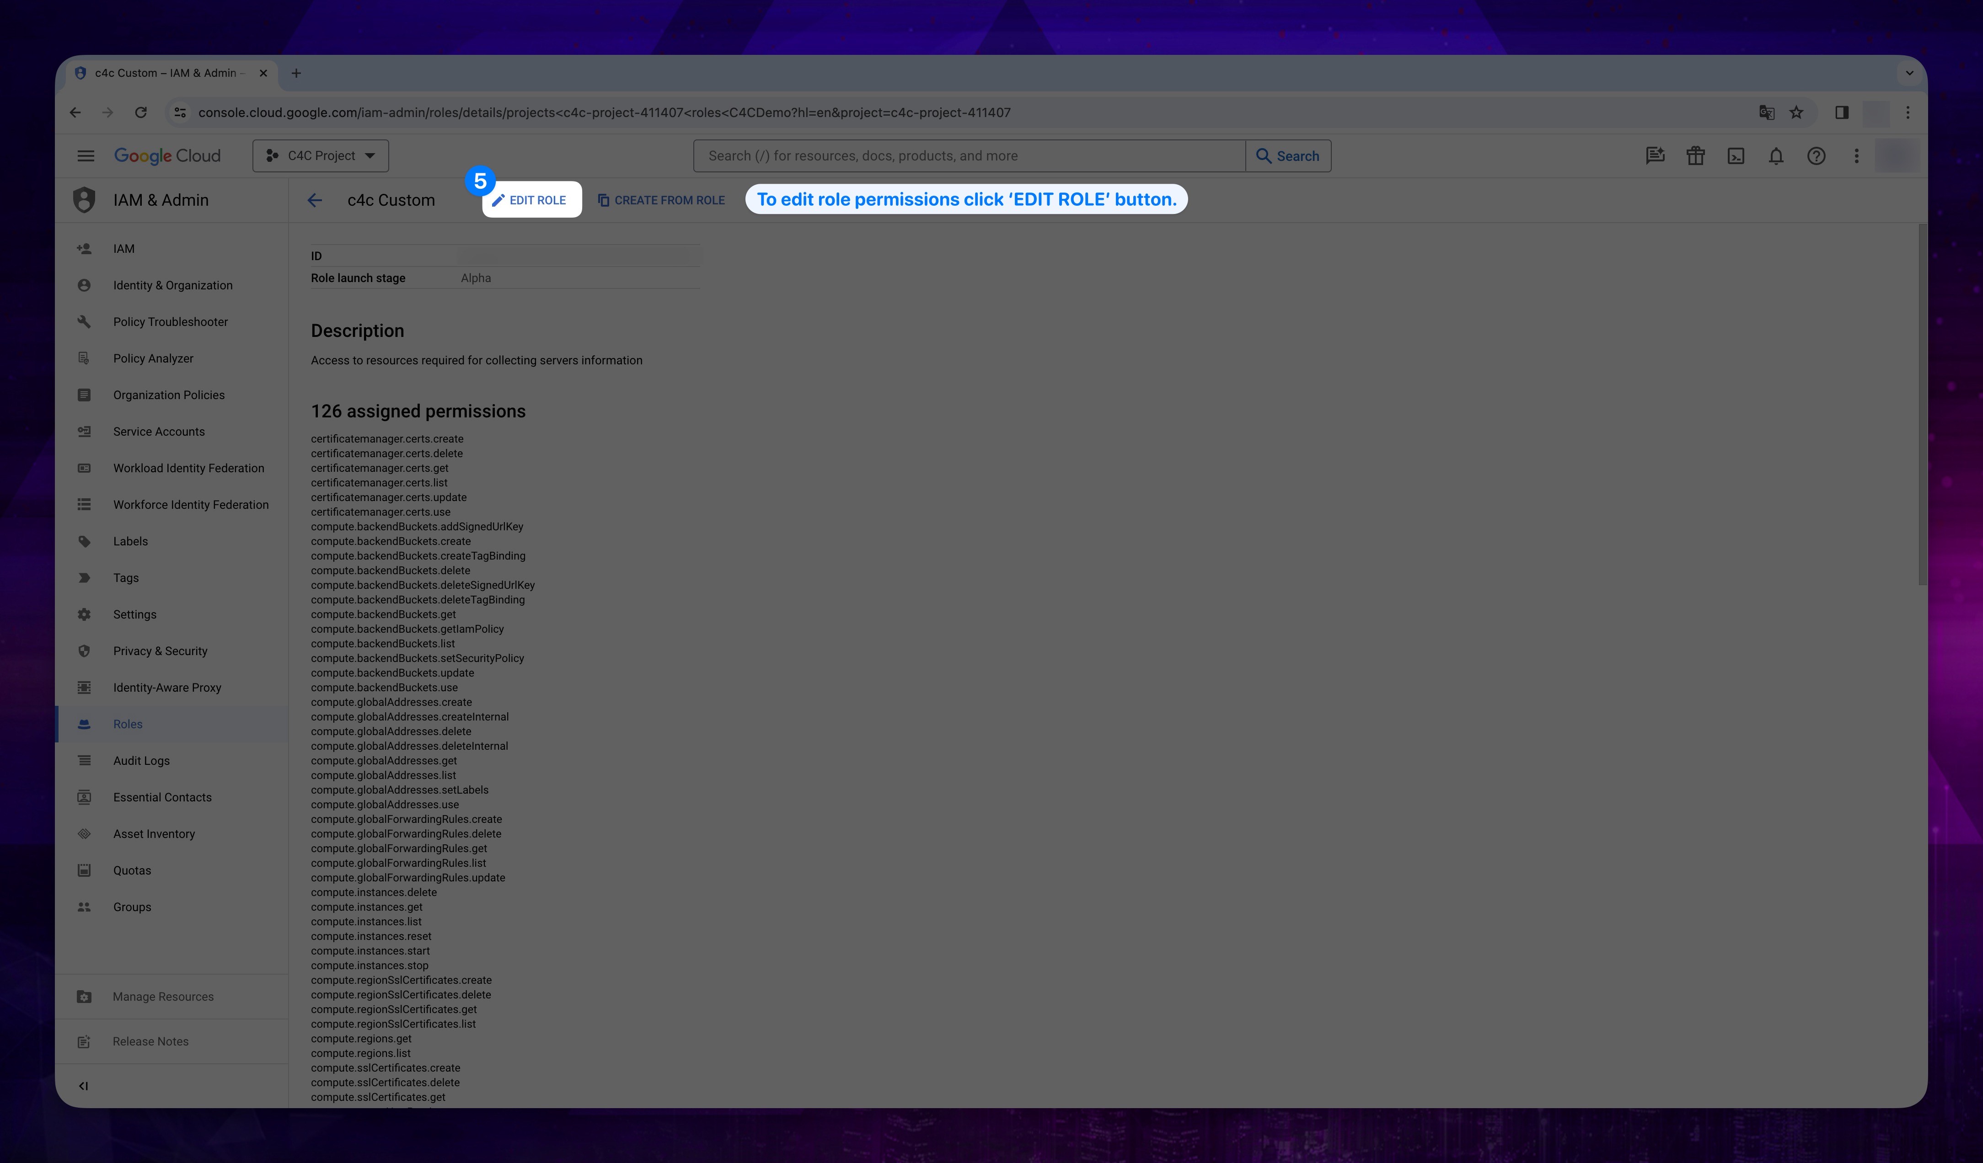Image resolution: width=1983 pixels, height=1163 pixels.
Task: Open Service Accounts
Action: coord(172,432)
